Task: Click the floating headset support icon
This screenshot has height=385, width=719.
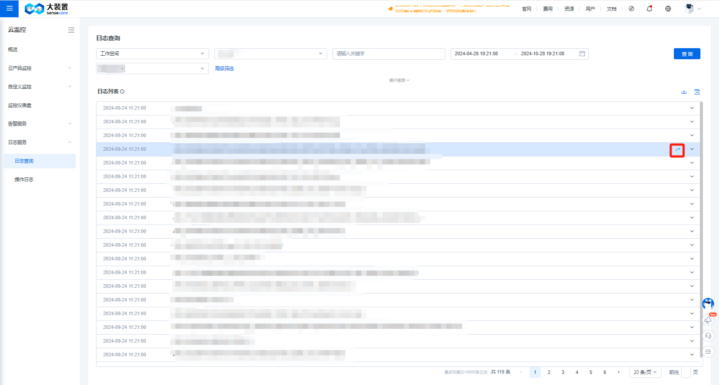Action: pyautogui.click(x=708, y=336)
